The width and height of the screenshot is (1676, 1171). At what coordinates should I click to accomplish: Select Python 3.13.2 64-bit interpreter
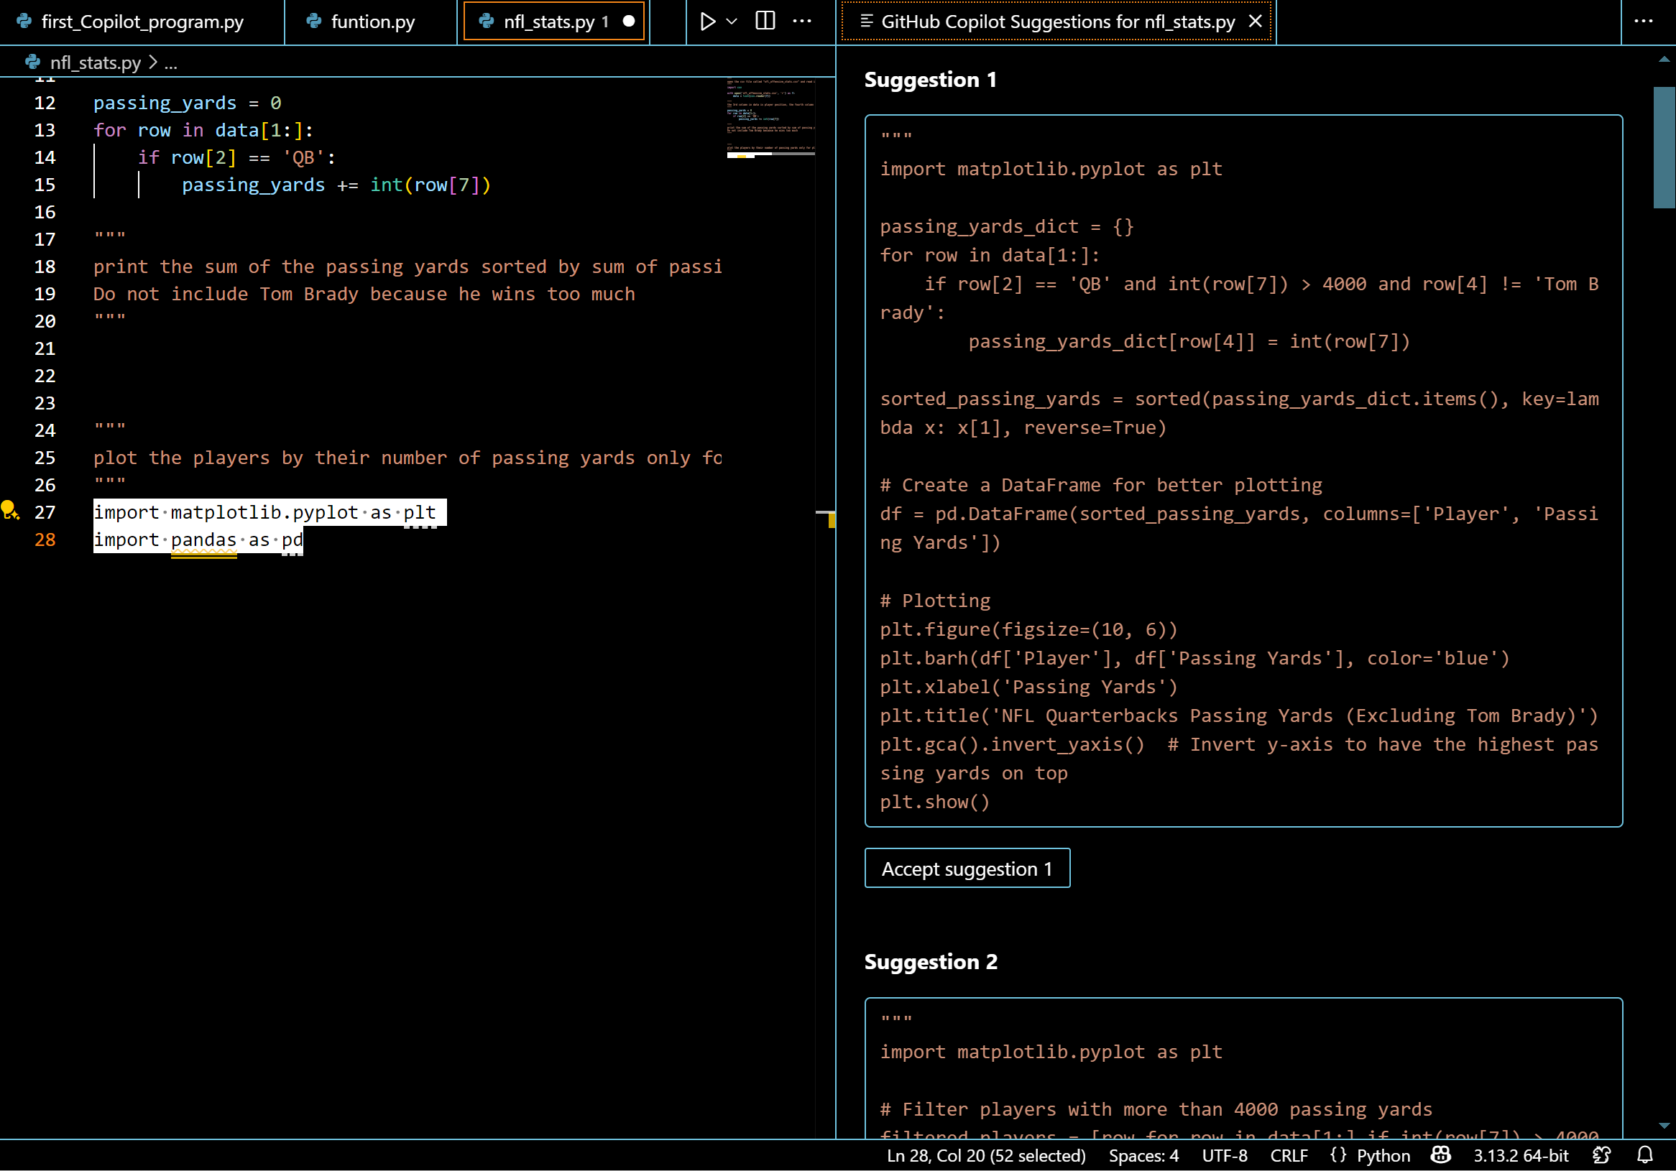click(x=1521, y=1155)
